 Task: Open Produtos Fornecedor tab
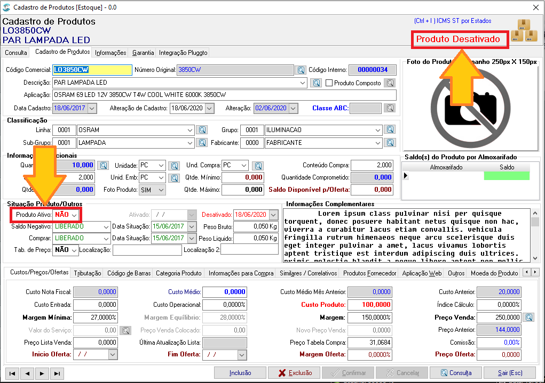(370, 273)
